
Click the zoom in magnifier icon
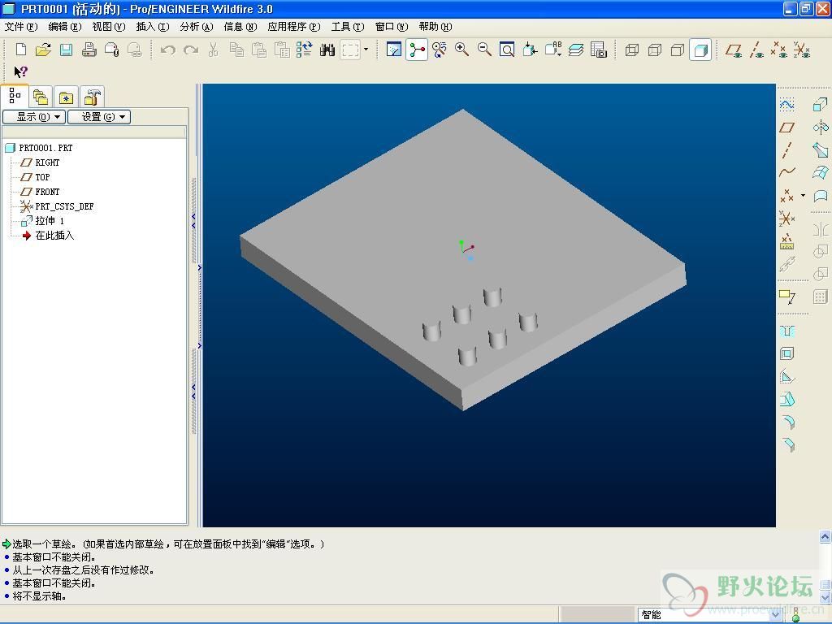462,50
